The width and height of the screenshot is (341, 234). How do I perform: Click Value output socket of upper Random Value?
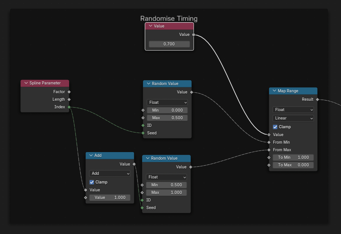(191, 92)
